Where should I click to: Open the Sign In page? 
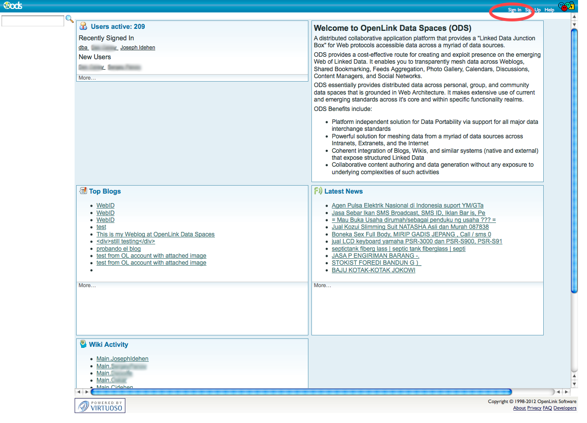point(514,10)
